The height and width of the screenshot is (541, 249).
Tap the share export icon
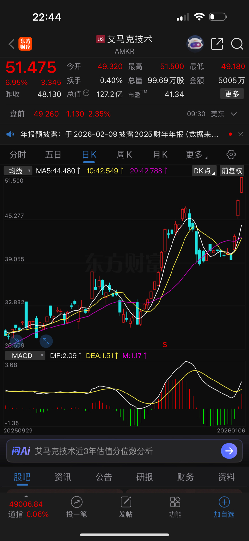coord(217,44)
